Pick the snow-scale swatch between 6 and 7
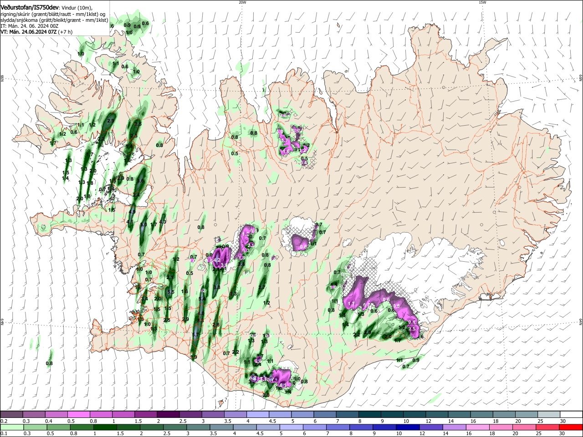Screen dimensions: 583x437 [x=325, y=415]
